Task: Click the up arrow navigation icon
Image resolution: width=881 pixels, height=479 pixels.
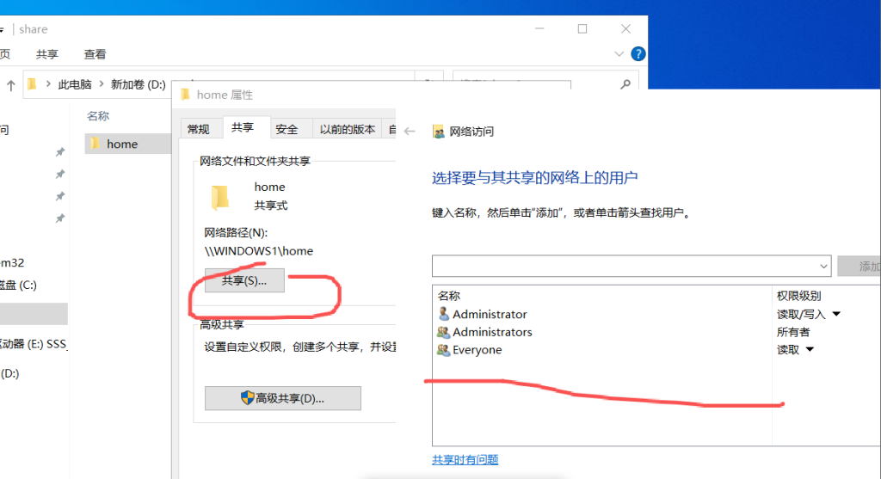Action: [11, 84]
